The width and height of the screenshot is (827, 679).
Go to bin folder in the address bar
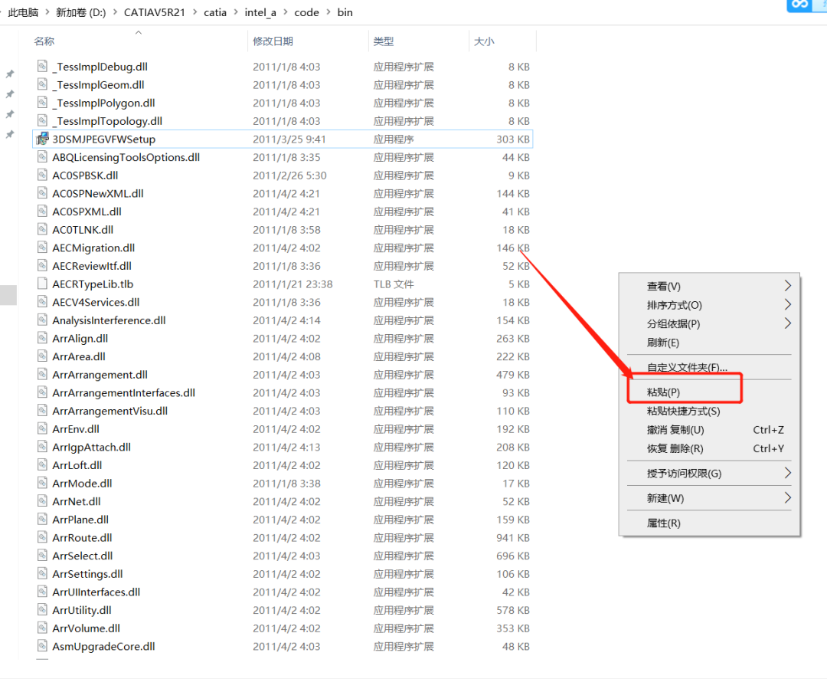pos(345,12)
